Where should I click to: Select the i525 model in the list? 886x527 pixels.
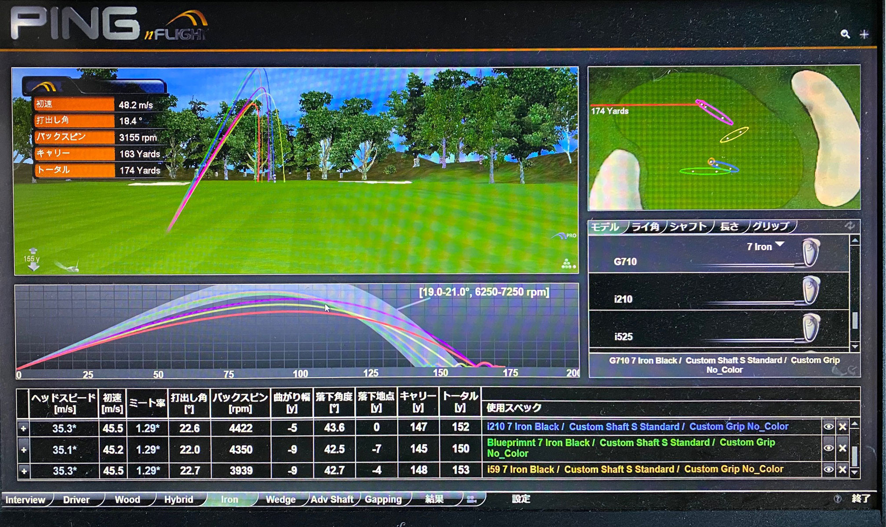623,337
